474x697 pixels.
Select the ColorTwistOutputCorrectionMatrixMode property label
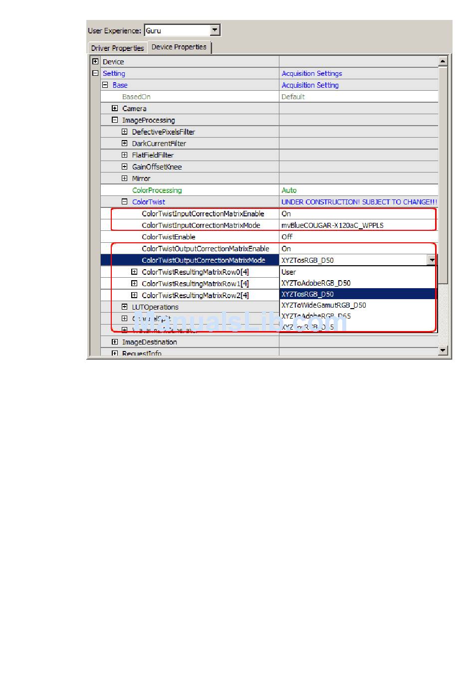204,260
